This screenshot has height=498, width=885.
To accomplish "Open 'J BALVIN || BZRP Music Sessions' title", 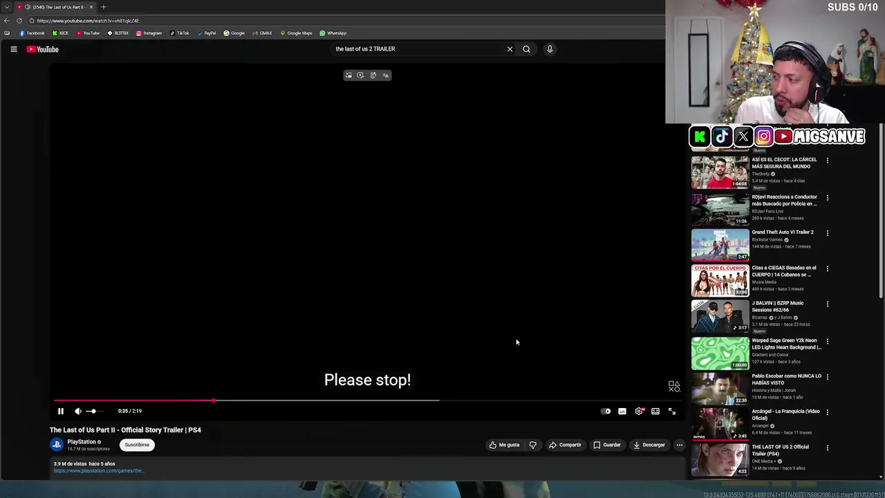I will 778,306.
